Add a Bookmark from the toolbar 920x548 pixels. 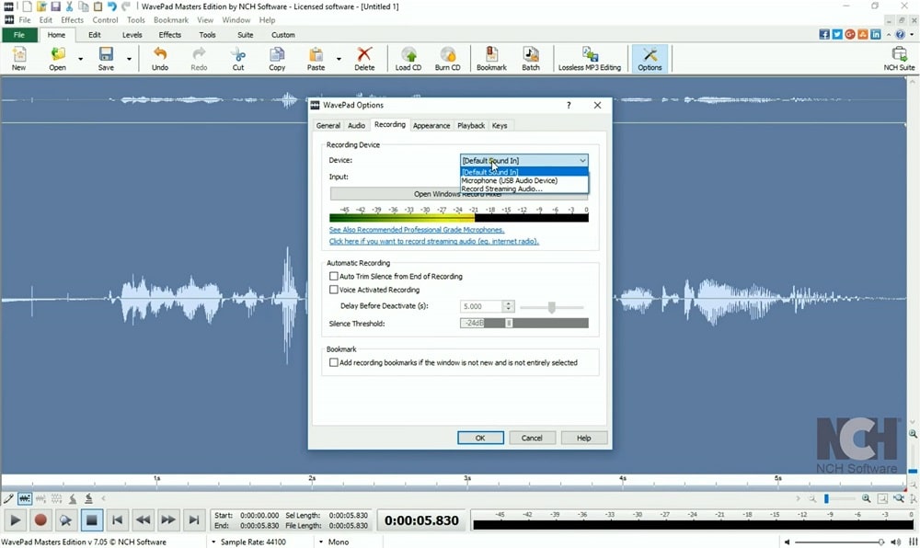[491, 59]
